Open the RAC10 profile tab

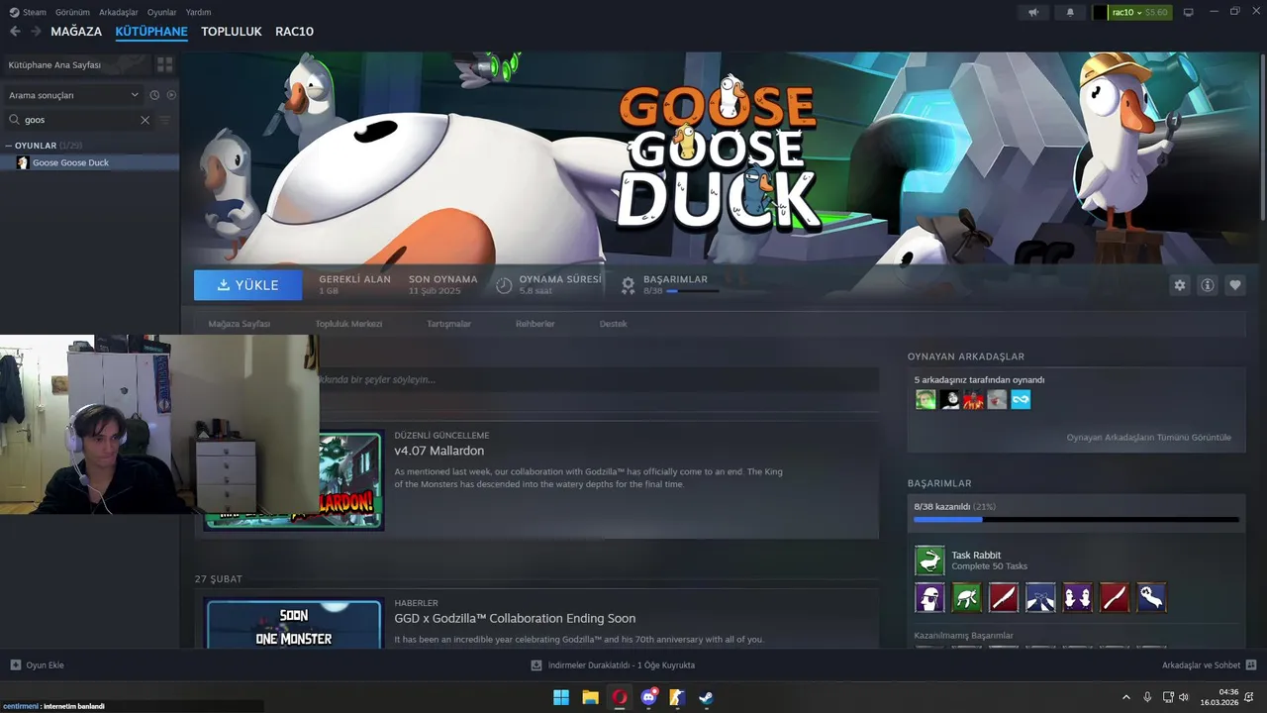click(294, 32)
